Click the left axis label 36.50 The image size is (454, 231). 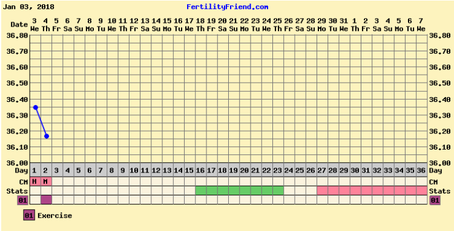pyautogui.click(x=17, y=83)
